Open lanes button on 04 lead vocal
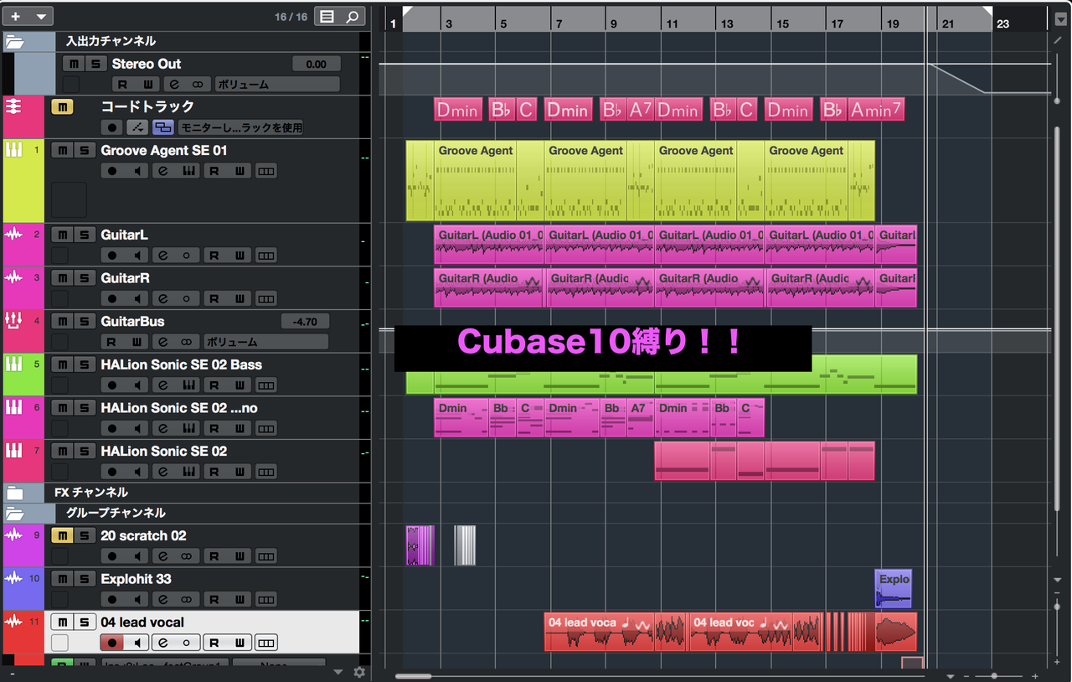Viewport: 1072px width, 682px height. click(265, 643)
